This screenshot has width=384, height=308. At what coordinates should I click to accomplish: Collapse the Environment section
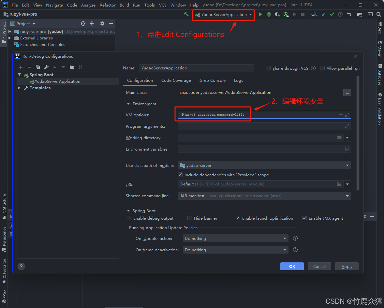(x=128, y=104)
